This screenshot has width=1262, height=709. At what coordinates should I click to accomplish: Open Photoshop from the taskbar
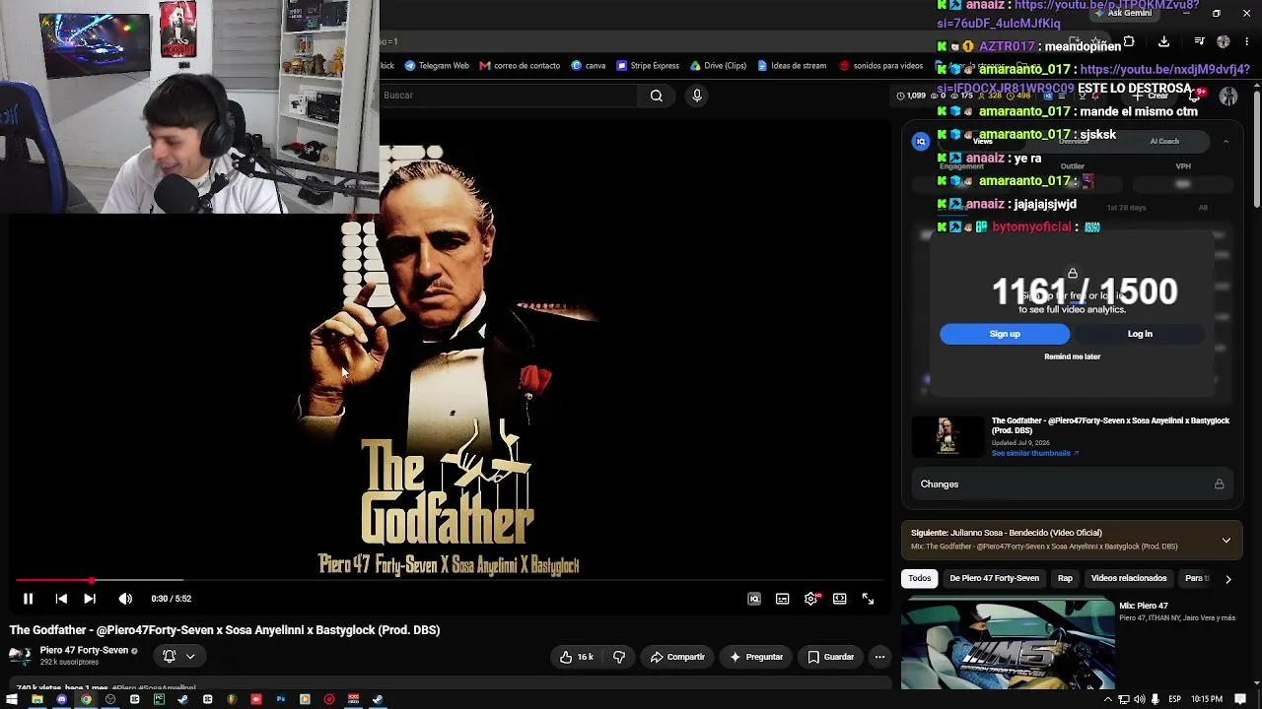pyautogui.click(x=280, y=700)
